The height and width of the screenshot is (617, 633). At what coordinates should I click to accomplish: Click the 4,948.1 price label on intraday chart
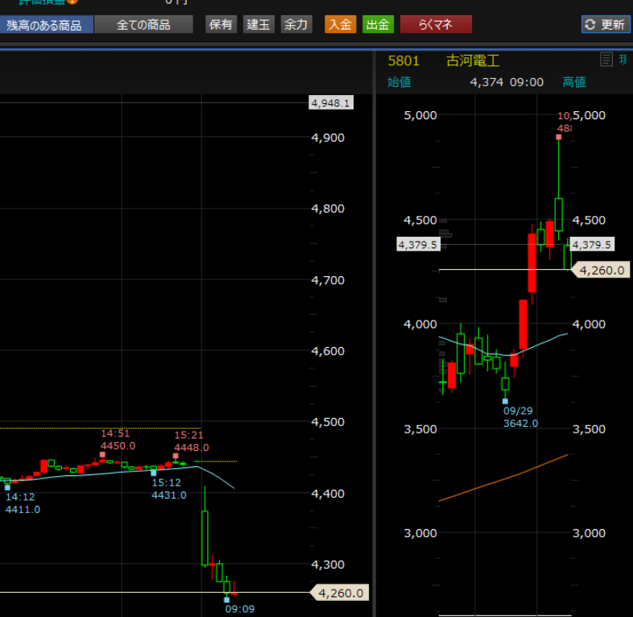tap(331, 103)
